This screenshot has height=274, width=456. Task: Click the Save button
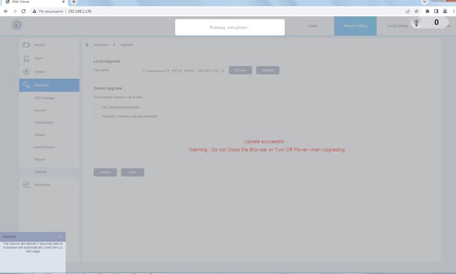pos(132,172)
